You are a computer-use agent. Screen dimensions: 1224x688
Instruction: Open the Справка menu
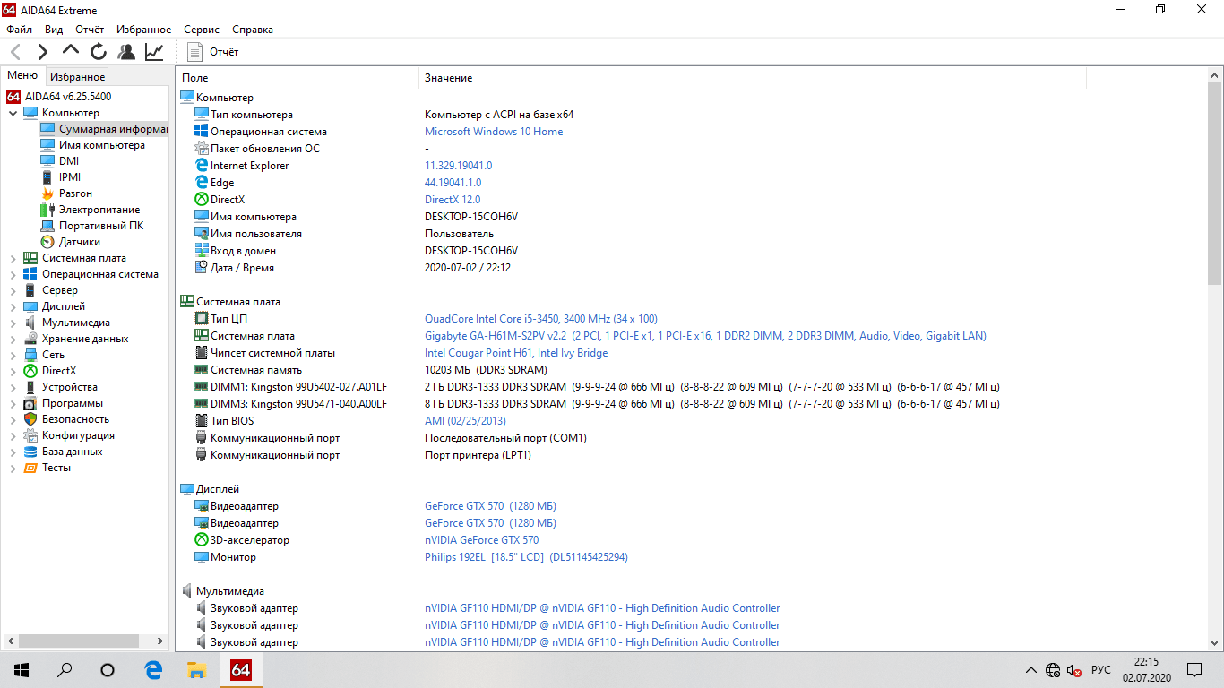pos(253,30)
